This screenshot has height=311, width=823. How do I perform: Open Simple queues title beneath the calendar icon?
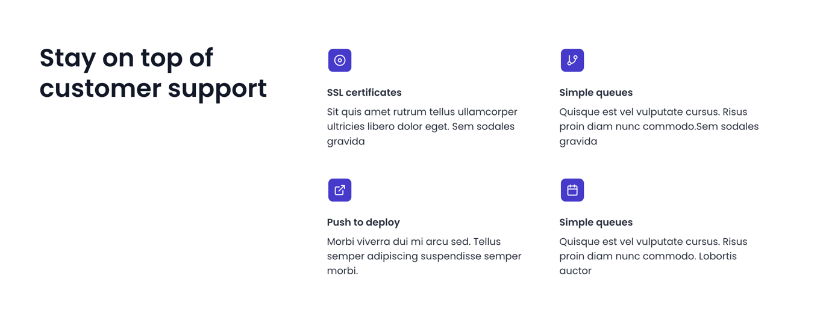[596, 223]
